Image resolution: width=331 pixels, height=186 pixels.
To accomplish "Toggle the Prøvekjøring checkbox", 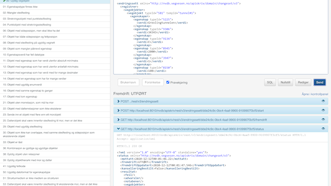I will pos(168,83).
